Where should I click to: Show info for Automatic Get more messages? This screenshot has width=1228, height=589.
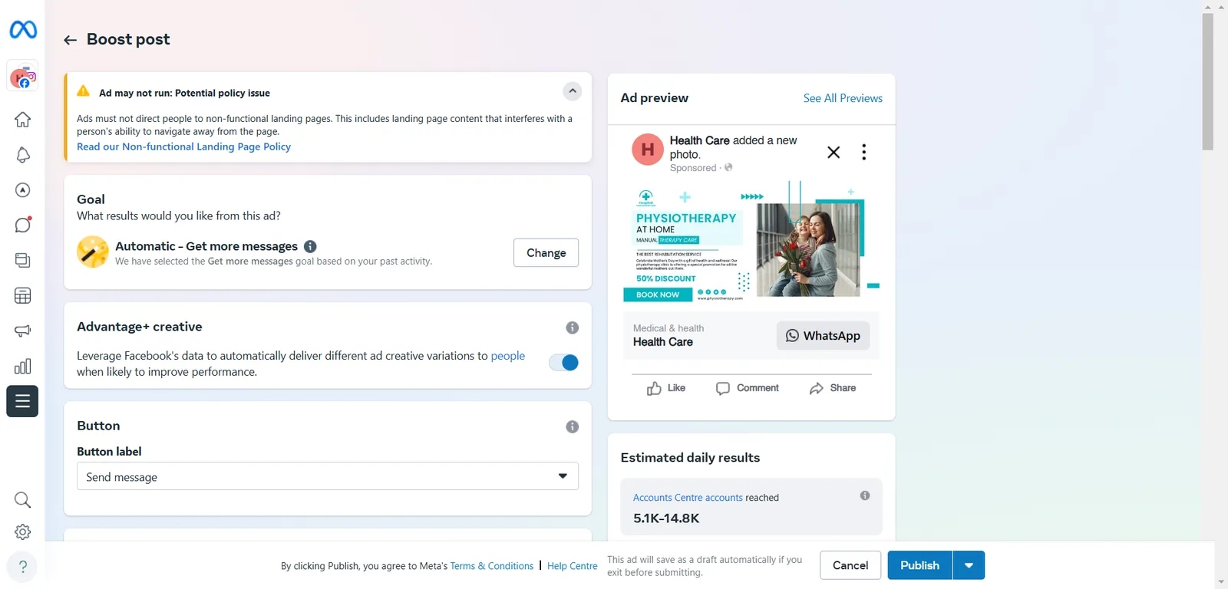[x=310, y=246]
